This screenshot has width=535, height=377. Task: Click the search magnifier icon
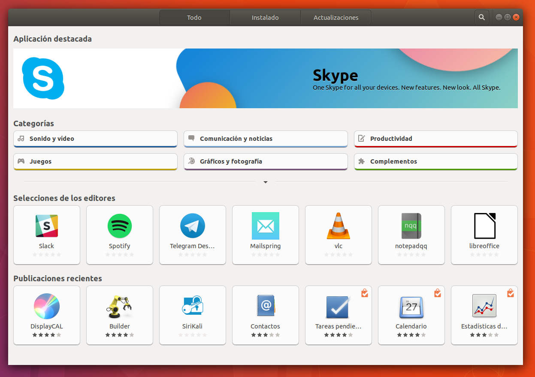click(x=482, y=18)
